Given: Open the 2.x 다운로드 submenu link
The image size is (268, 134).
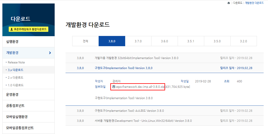Looking at the screenshot, I should [16, 78].
